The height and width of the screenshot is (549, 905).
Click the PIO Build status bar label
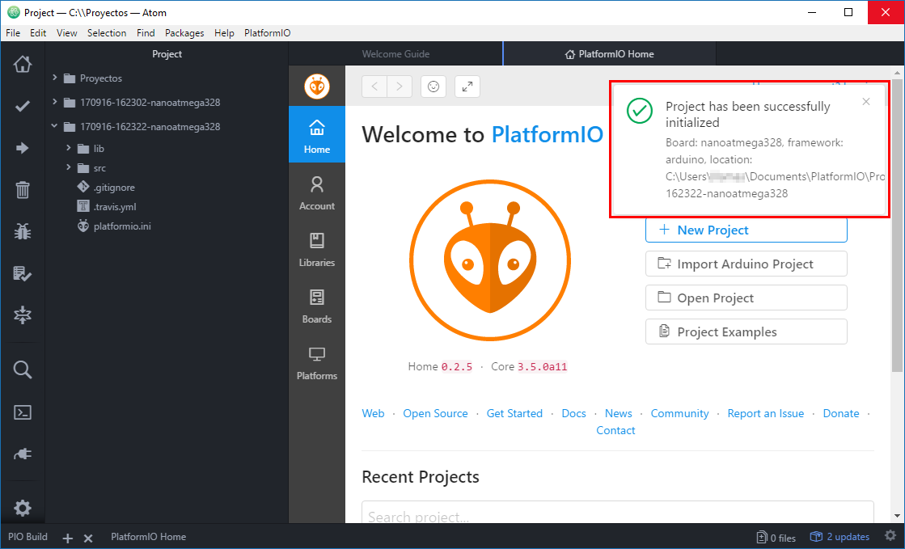coord(27,537)
